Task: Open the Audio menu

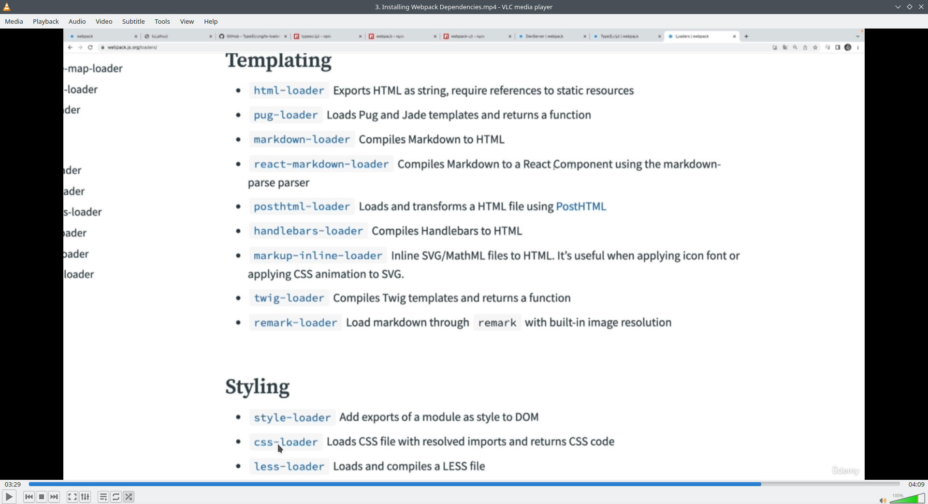Action: pyautogui.click(x=77, y=21)
